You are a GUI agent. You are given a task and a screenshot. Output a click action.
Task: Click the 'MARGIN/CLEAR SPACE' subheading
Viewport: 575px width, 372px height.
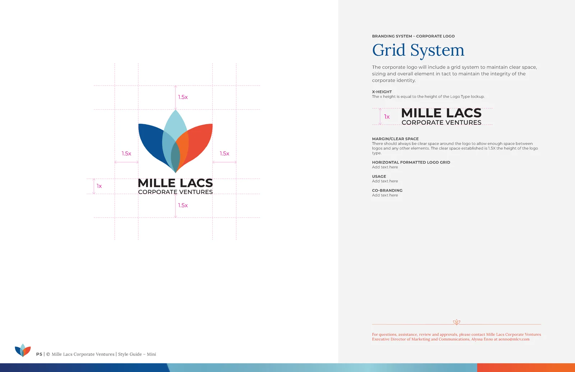point(395,139)
